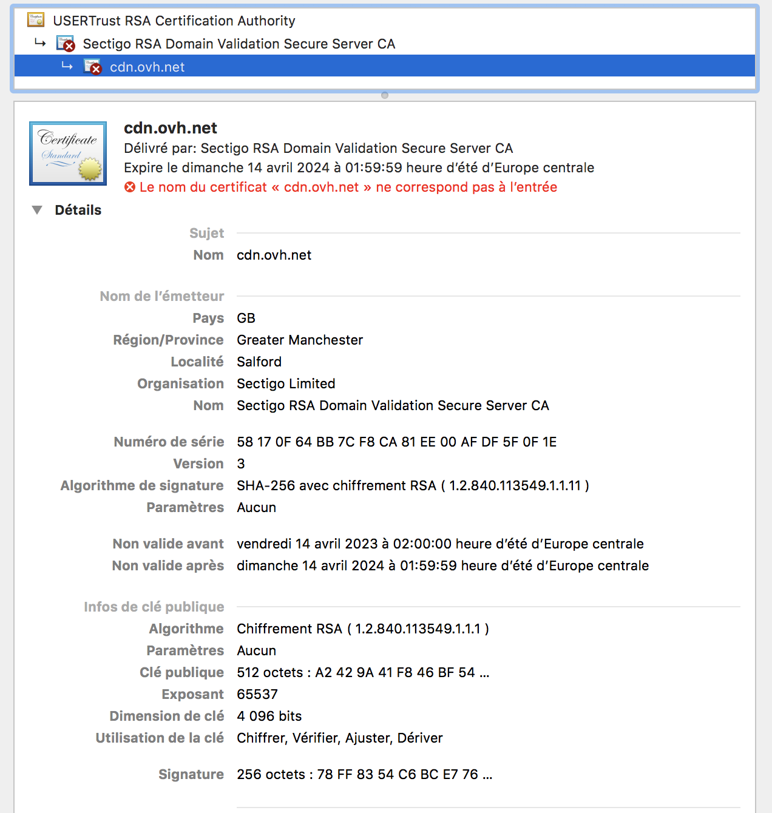772x813 pixels.
Task: Click the serial number value 58 17 0F 64
Action: [396, 442]
